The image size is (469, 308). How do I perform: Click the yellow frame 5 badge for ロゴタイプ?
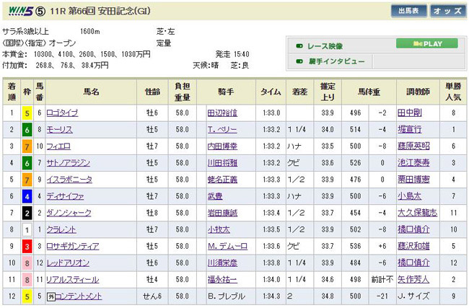pyautogui.click(x=26, y=113)
